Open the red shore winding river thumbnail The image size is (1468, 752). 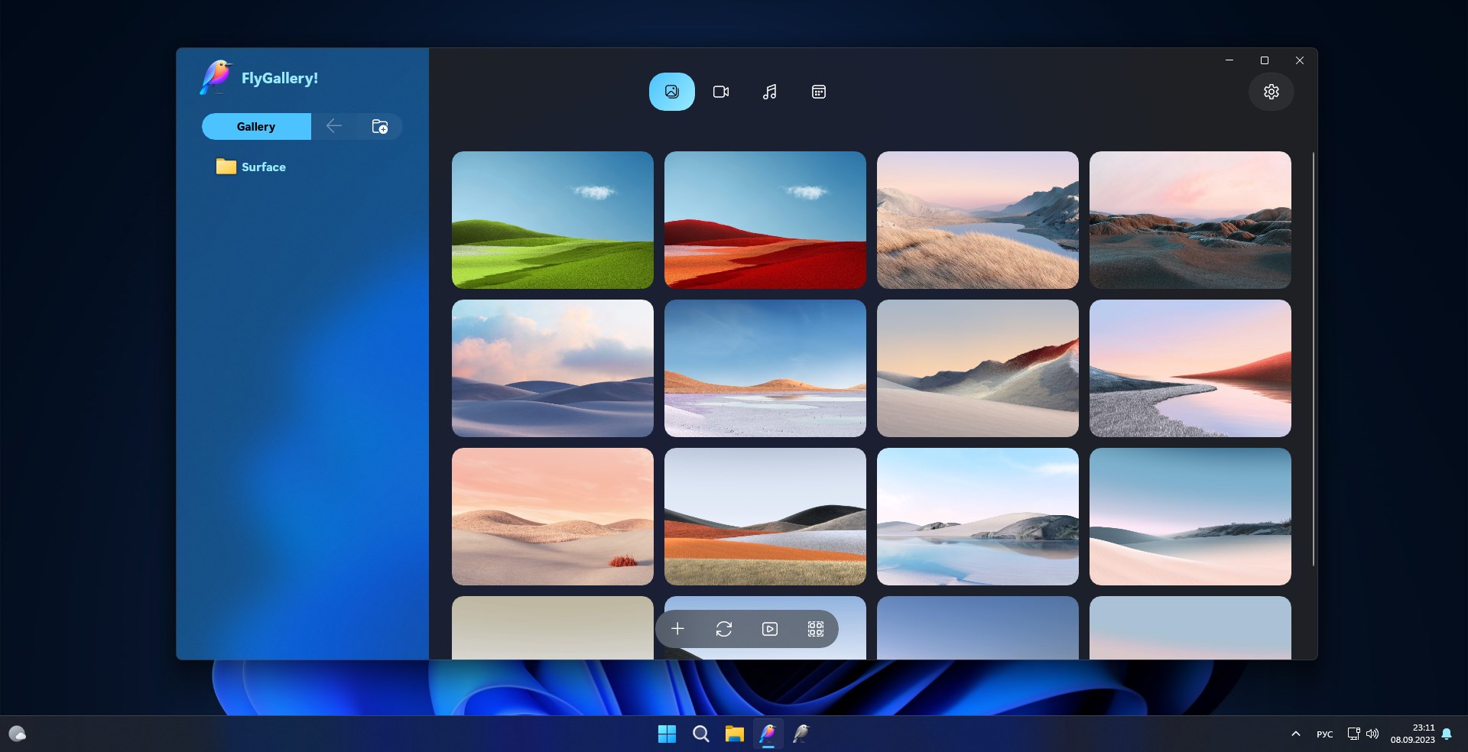click(x=1190, y=368)
